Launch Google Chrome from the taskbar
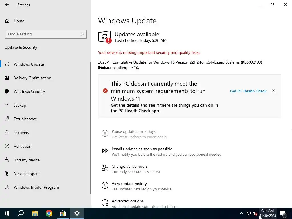292x219 pixels. coord(49,213)
